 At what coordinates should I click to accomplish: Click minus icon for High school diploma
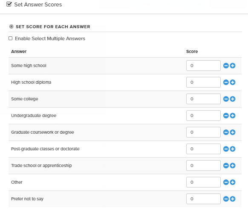click(x=226, y=82)
